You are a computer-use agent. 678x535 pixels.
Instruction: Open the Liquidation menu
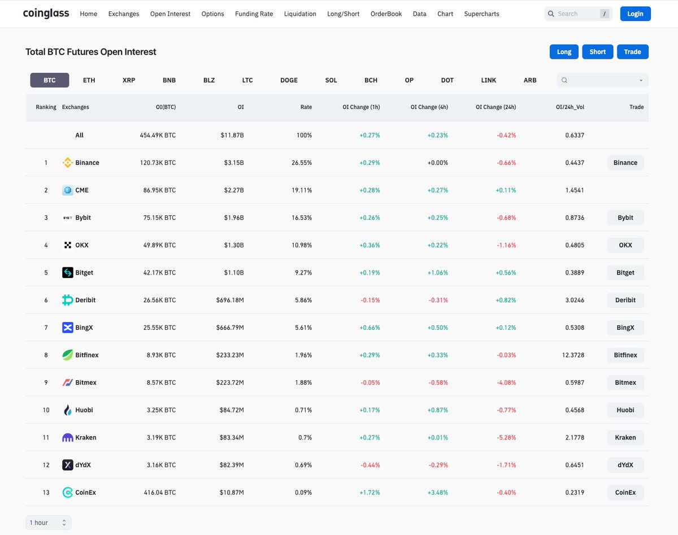click(x=300, y=14)
